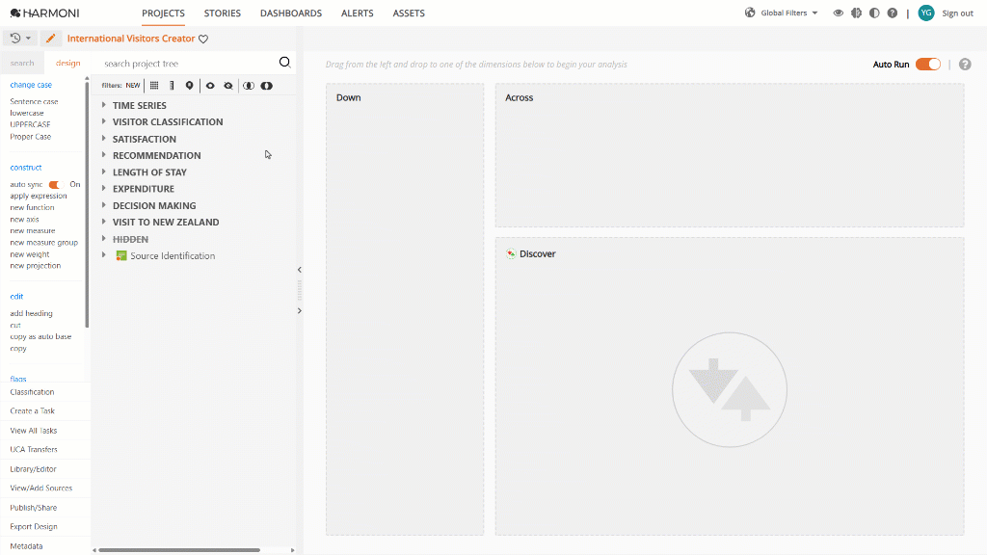The image size is (987, 555).
Task: Click the Source Identification green icon
Action: click(121, 255)
